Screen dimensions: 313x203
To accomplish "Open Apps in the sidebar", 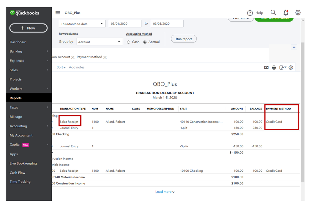I will pos(13,154).
